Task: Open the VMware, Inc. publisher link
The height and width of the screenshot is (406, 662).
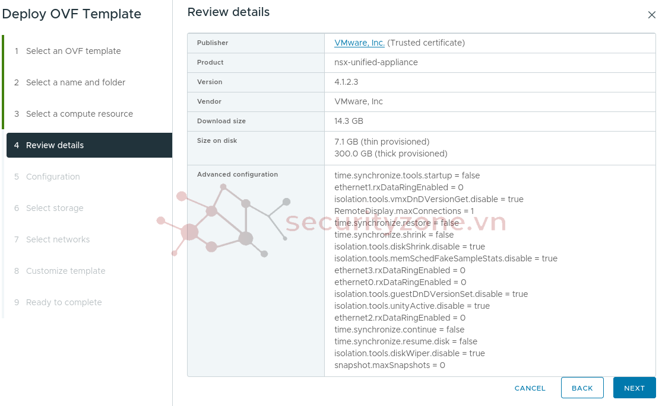Action: point(359,43)
